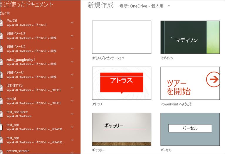Image resolution: width=225 pixels, height=154 pixels.
Task: Expand options chevron for 図解イメージ3
Action: click(72, 36)
